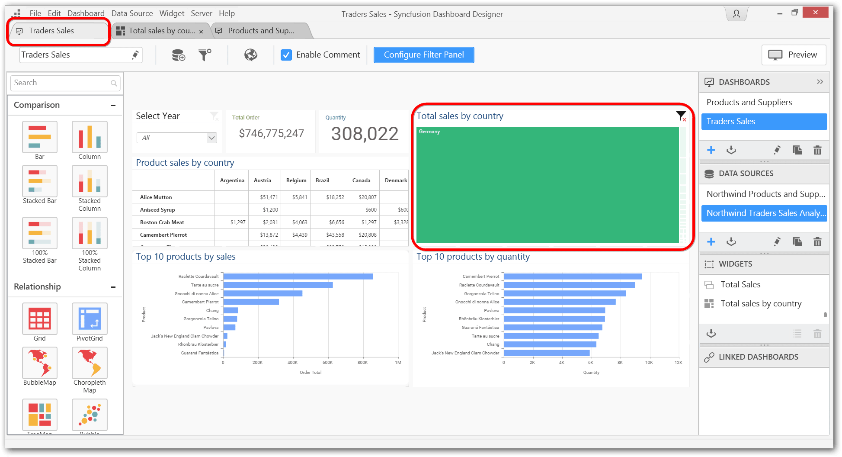Open the Select Year dropdown
842x457 pixels.
coord(211,138)
